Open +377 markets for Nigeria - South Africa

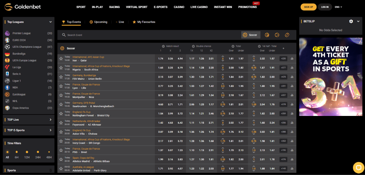pos(283,67)
